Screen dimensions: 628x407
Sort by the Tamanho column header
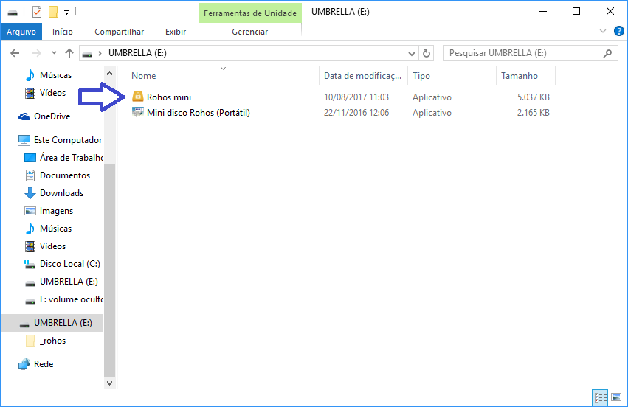tap(520, 76)
